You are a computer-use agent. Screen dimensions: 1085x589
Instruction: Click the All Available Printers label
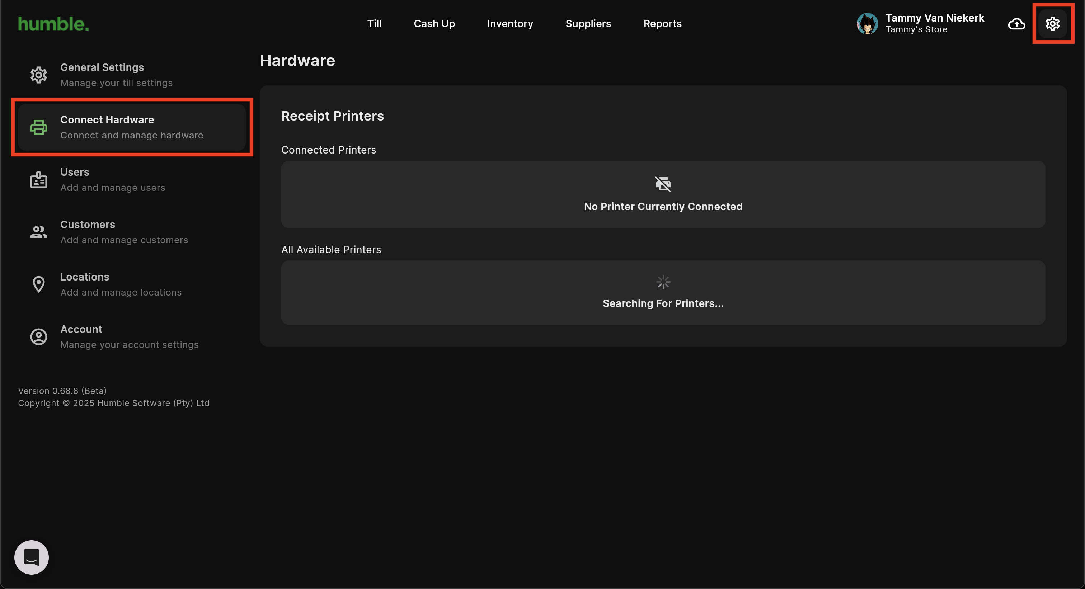331,250
